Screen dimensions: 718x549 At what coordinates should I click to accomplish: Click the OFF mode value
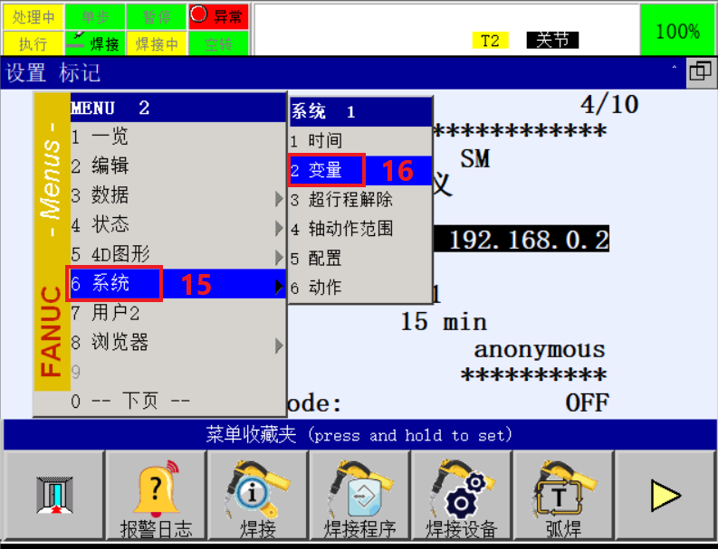point(587,403)
